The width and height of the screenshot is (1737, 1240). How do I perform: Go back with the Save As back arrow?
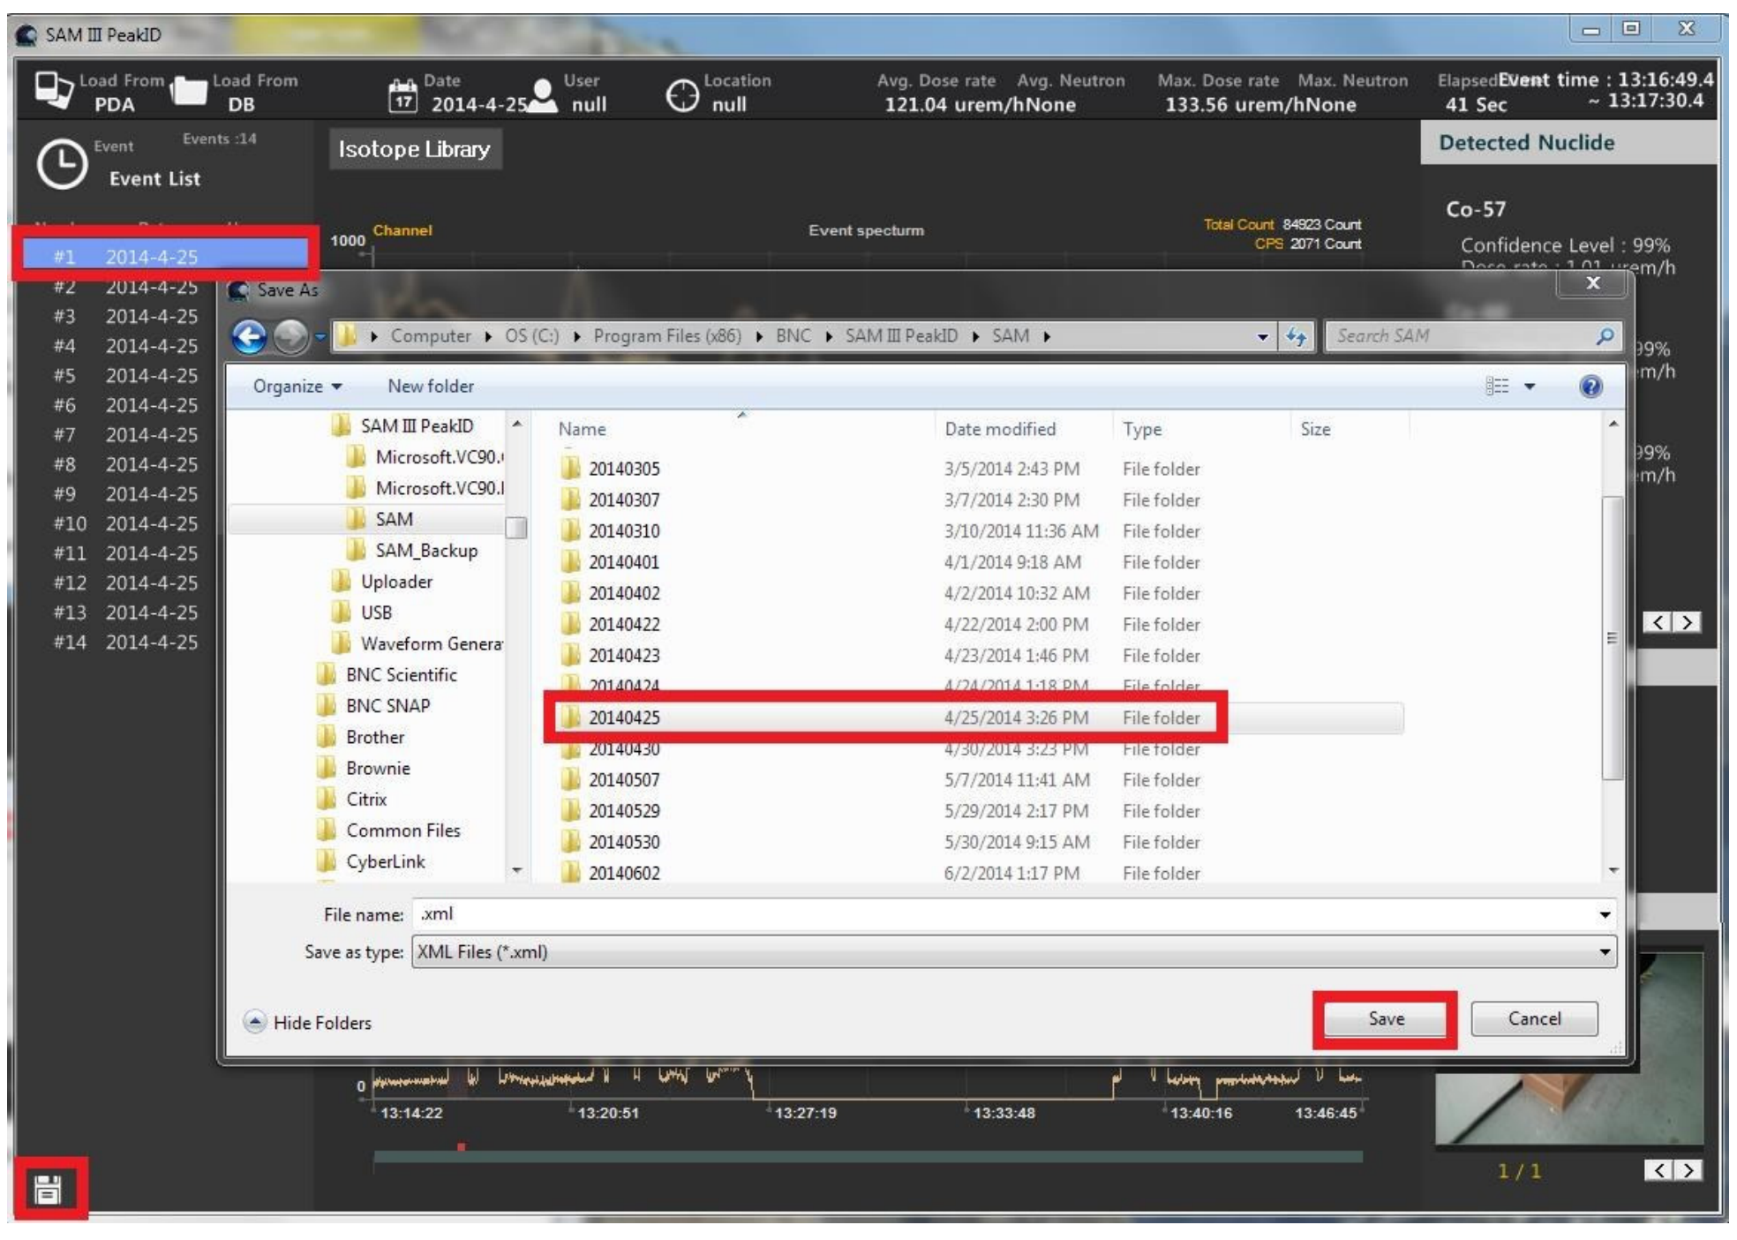pos(249,336)
